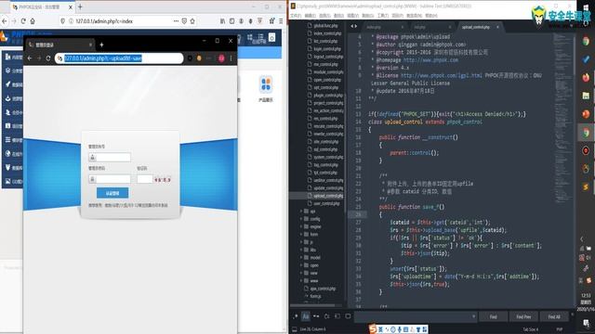The height and width of the screenshot is (334, 595).
Task: Expand the js folder in sidebar
Action: point(301,242)
